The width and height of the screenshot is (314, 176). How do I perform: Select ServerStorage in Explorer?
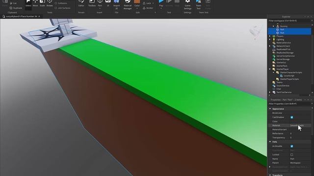click(x=283, y=59)
